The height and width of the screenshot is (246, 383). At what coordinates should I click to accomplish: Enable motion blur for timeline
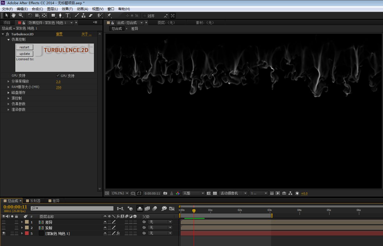pos(155,208)
